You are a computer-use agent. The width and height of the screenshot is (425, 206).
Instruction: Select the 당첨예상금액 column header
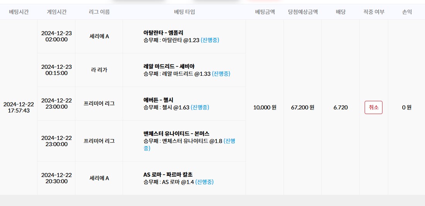303,12
